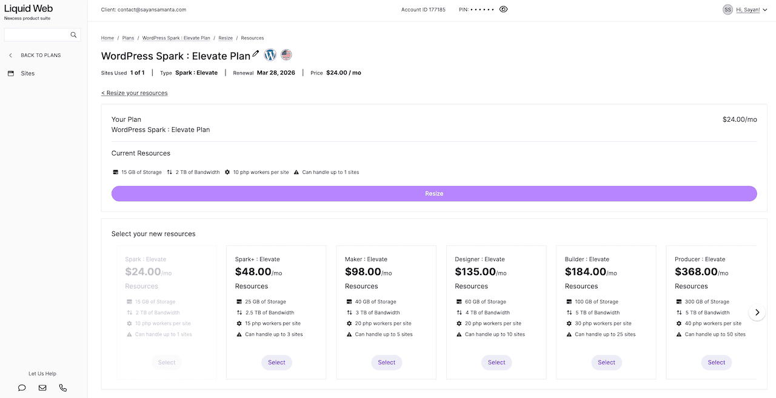Click the US flag icon next to WordPress icon
776x398 pixels.
(x=286, y=55)
